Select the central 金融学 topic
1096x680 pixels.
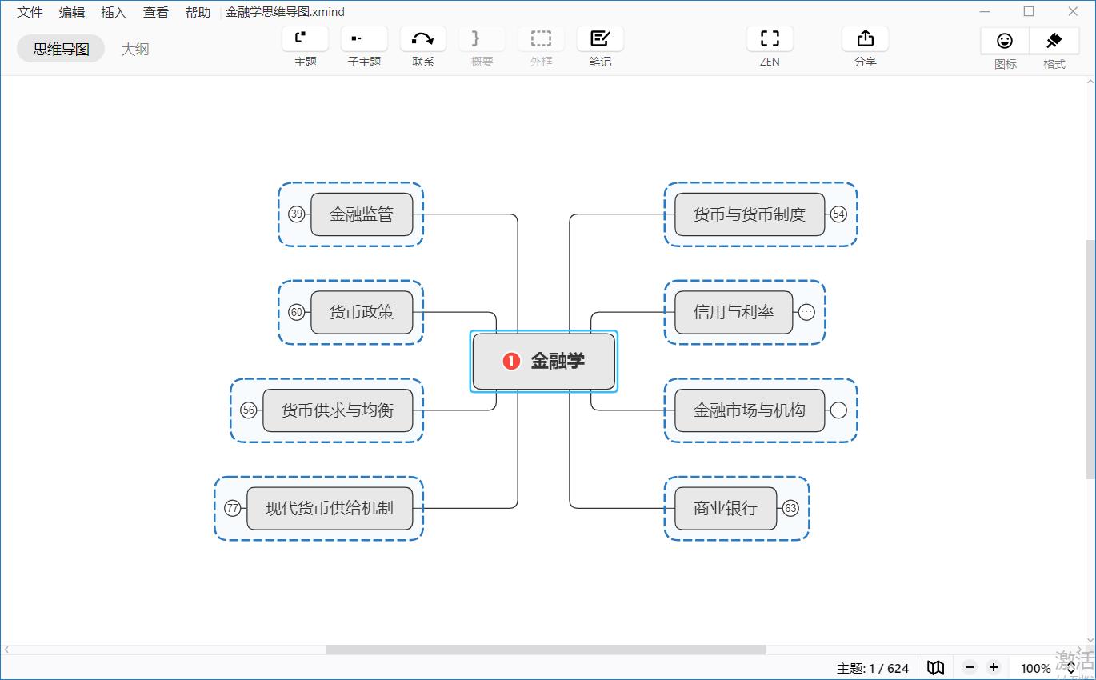pyautogui.click(x=544, y=362)
